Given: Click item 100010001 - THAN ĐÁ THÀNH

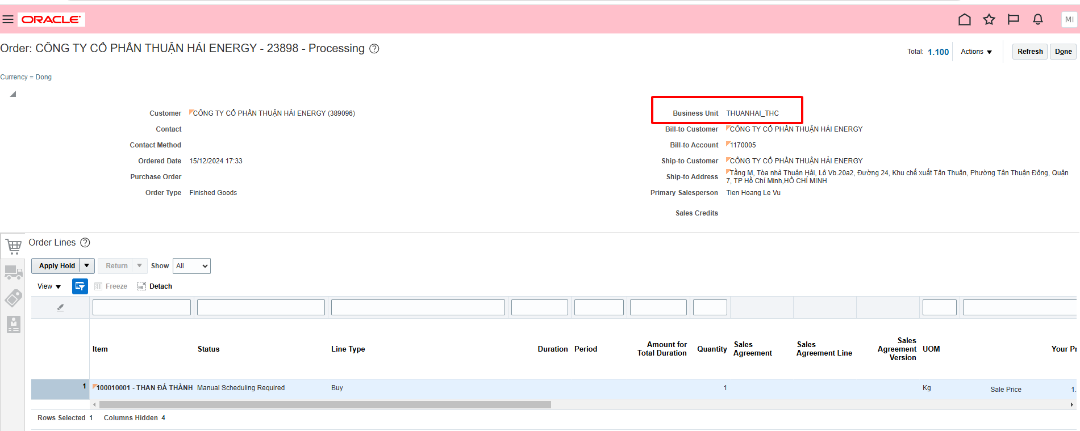Looking at the screenshot, I should 144,388.
